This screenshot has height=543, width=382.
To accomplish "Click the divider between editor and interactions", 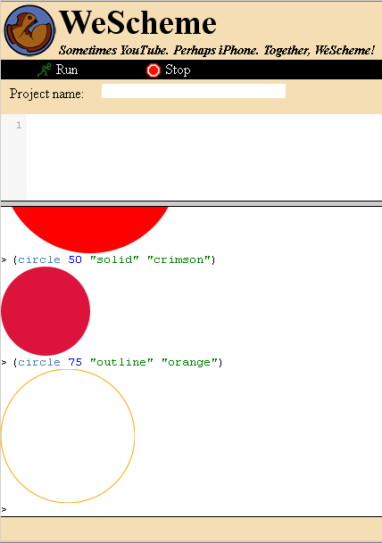I will point(191,203).
